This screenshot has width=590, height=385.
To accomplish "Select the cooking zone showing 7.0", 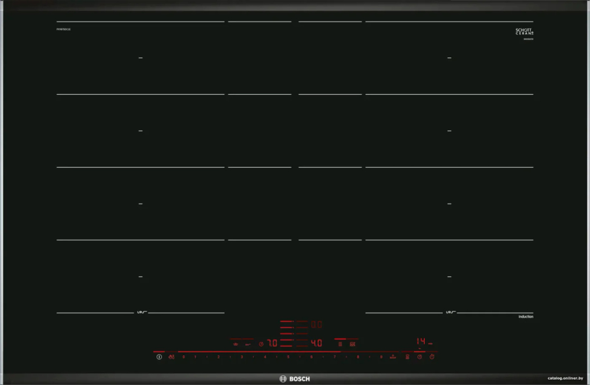I will click(272, 343).
